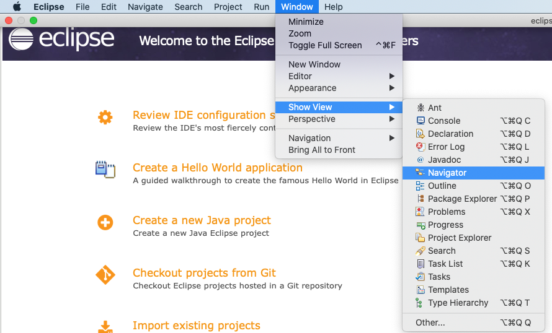Open Create a new Java project link
Image resolution: width=552 pixels, height=333 pixels.
[x=202, y=220]
